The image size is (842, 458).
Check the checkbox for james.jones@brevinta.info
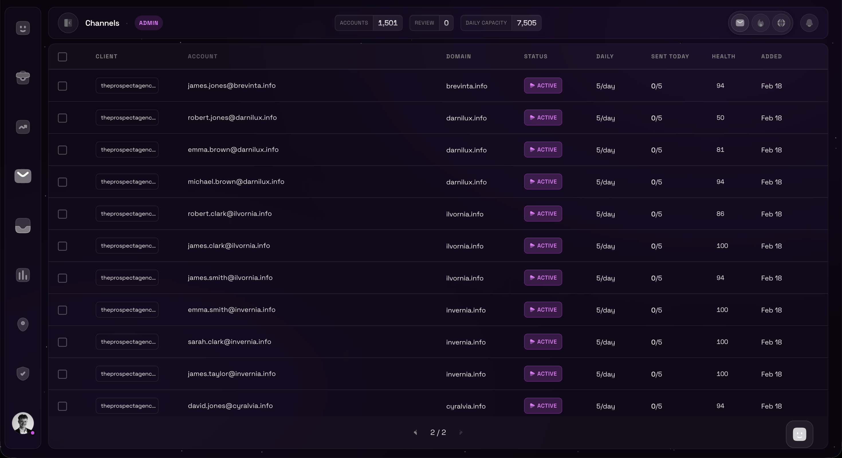(x=62, y=86)
